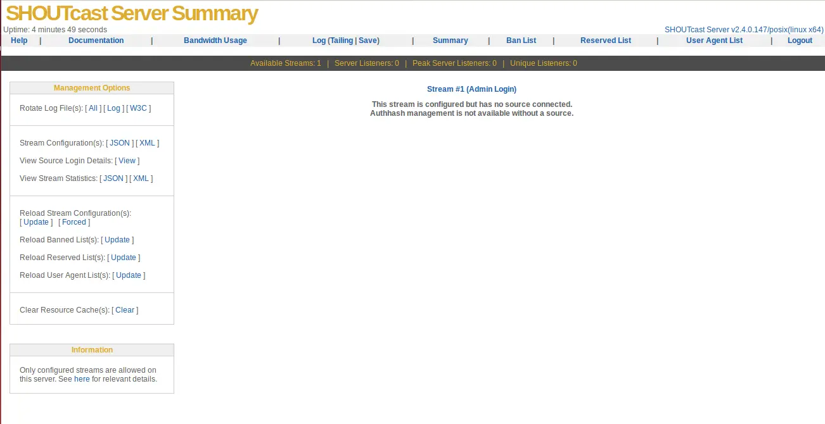Click Peak Server Listeners: 0 status
The height and width of the screenshot is (424, 825).
coord(454,63)
